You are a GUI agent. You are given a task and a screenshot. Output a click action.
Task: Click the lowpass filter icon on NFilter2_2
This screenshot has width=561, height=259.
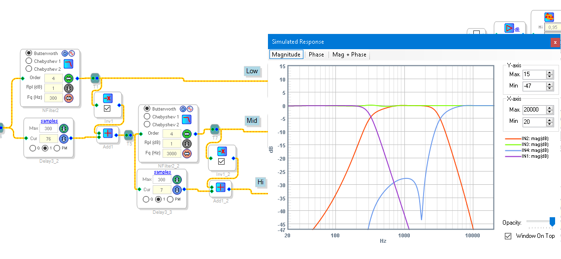(186, 119)
